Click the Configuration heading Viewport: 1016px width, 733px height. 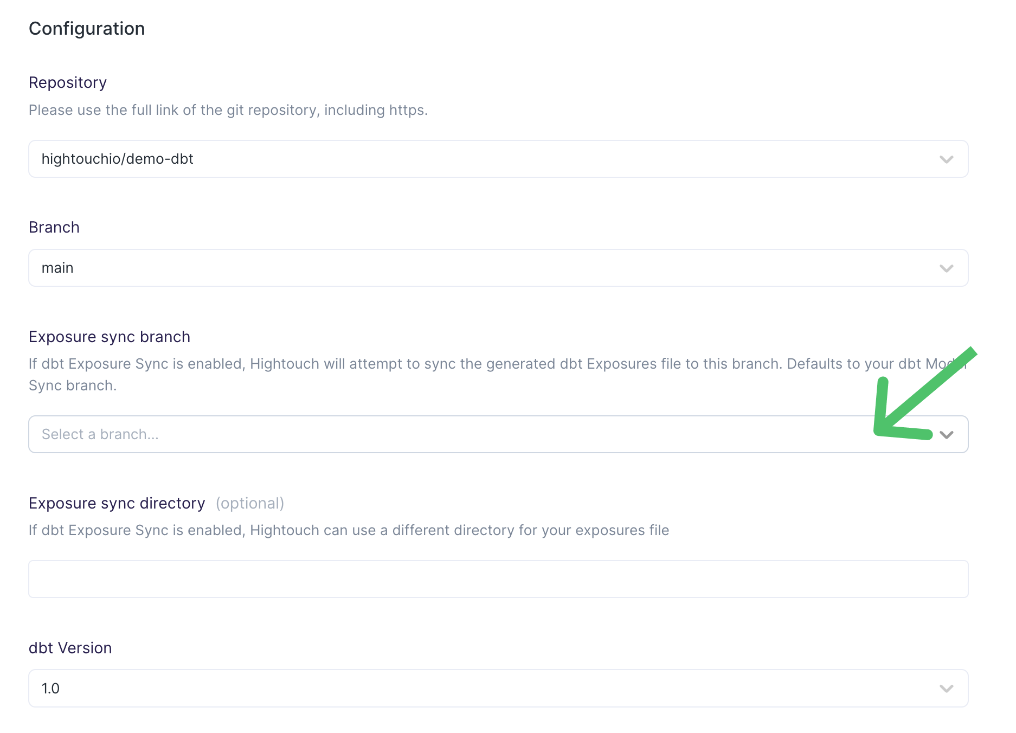(87, 29)
